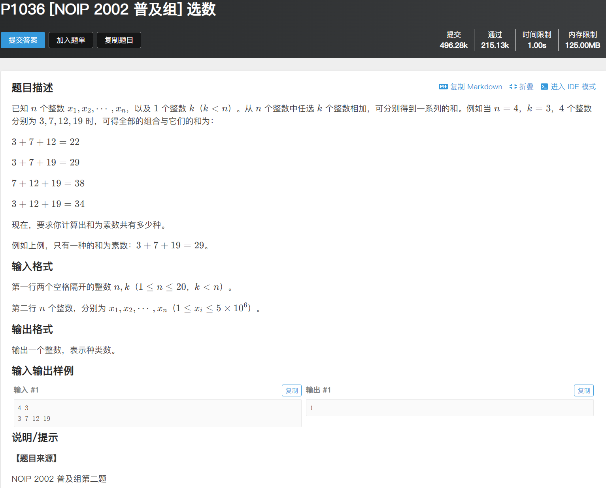Click the Markdown icon beside 复制 Markdown
This screenshot has width=606, height=488.
pos(443,87)
